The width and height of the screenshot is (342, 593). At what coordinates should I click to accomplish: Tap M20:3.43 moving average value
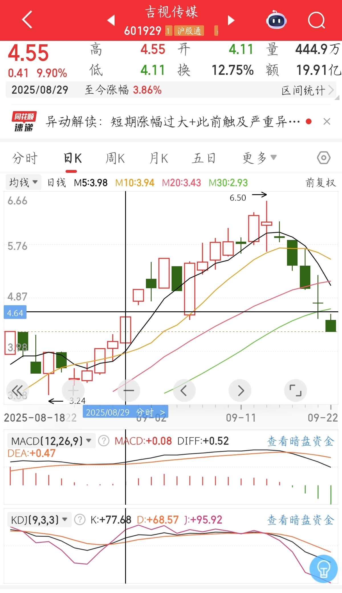coord(181,183)
